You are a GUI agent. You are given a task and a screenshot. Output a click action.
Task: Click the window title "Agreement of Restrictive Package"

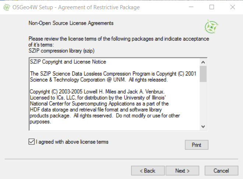pos(99,7)
